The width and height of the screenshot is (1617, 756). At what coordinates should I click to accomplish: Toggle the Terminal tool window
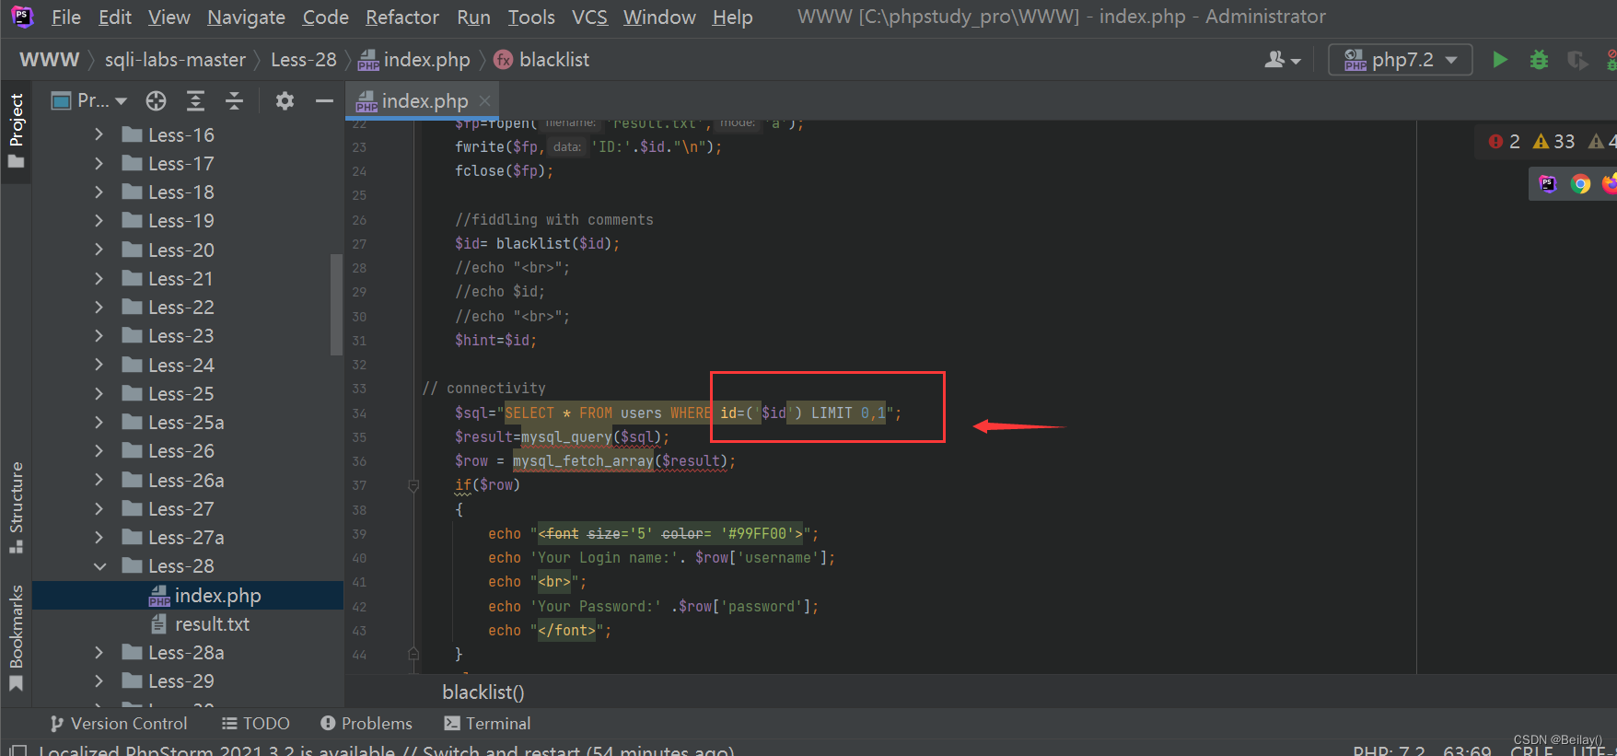(x=487, y=724)
